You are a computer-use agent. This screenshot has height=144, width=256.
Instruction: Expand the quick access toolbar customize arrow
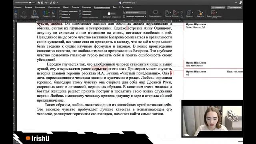coord(58,3)
